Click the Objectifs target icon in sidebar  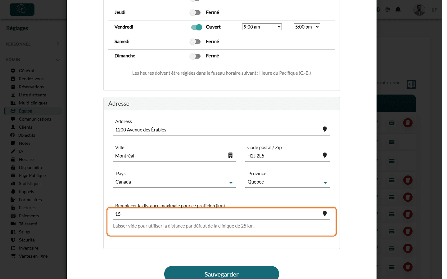click(12, 135)
